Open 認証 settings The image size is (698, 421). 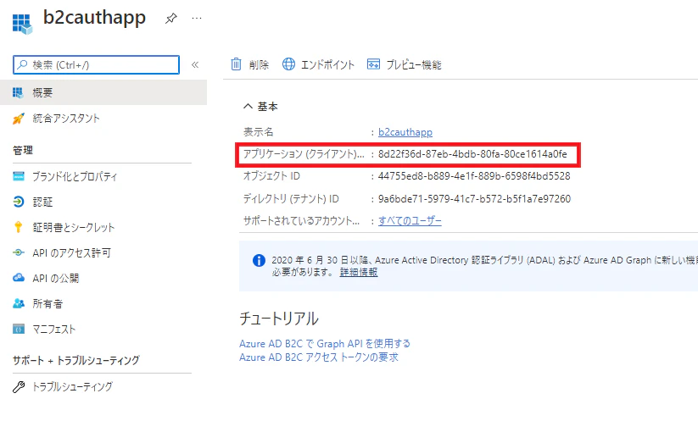pyautogui.click(x=42, y=202)
